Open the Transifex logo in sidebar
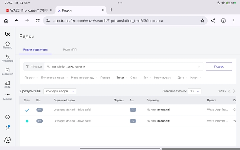240x150 pixels. (7, 34)
